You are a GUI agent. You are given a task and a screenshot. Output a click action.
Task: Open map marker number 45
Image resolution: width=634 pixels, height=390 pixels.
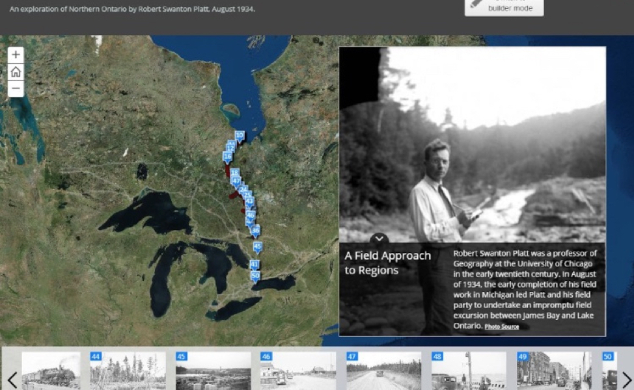[x=257, y=246]
